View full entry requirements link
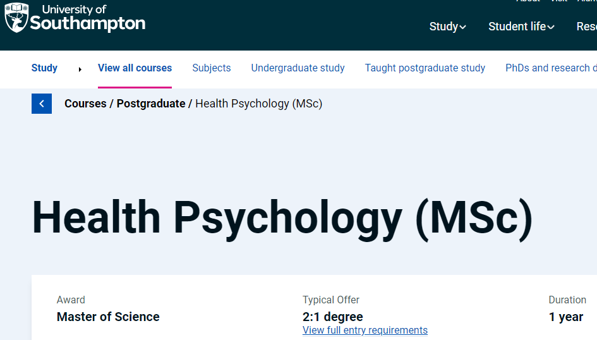 tap(365, 330)
